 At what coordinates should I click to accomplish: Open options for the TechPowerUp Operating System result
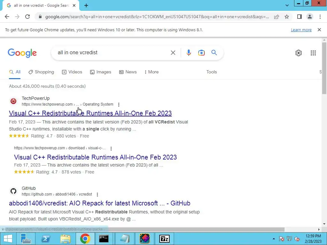119,104
